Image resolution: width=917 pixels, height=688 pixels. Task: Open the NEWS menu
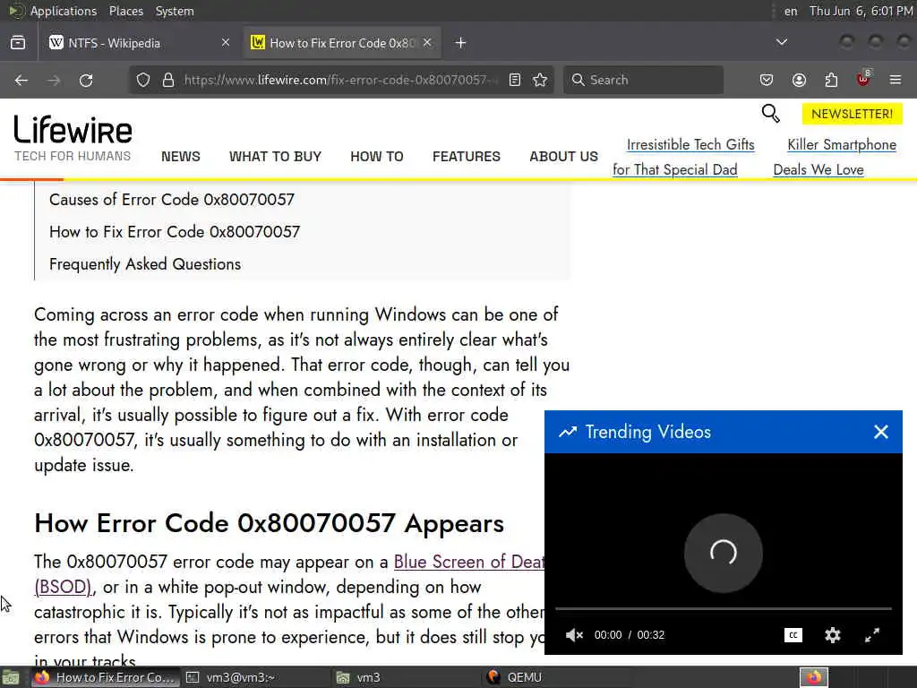181,157
